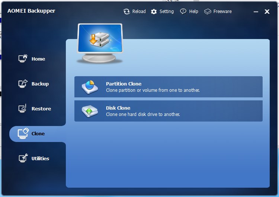Click the Partition Clone pie chart icon
Image resolution: width=279 pixels, height=197 pixels.
pyautogui.click(x=90, y=87)
